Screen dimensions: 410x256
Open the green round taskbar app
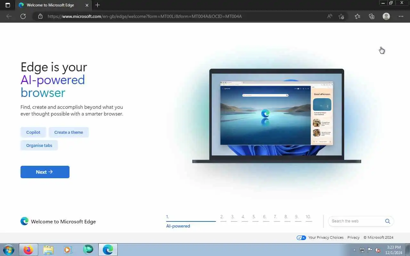[x=88, y=250]
